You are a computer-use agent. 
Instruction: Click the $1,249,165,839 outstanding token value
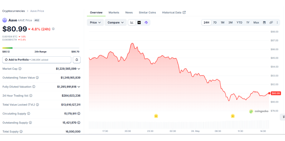click(x=71, y=78)
